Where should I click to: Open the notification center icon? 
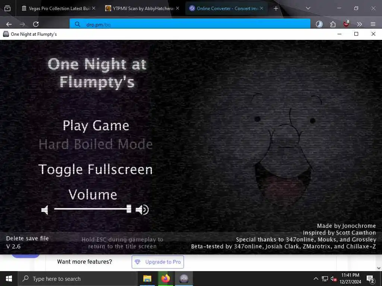(370, 279)
